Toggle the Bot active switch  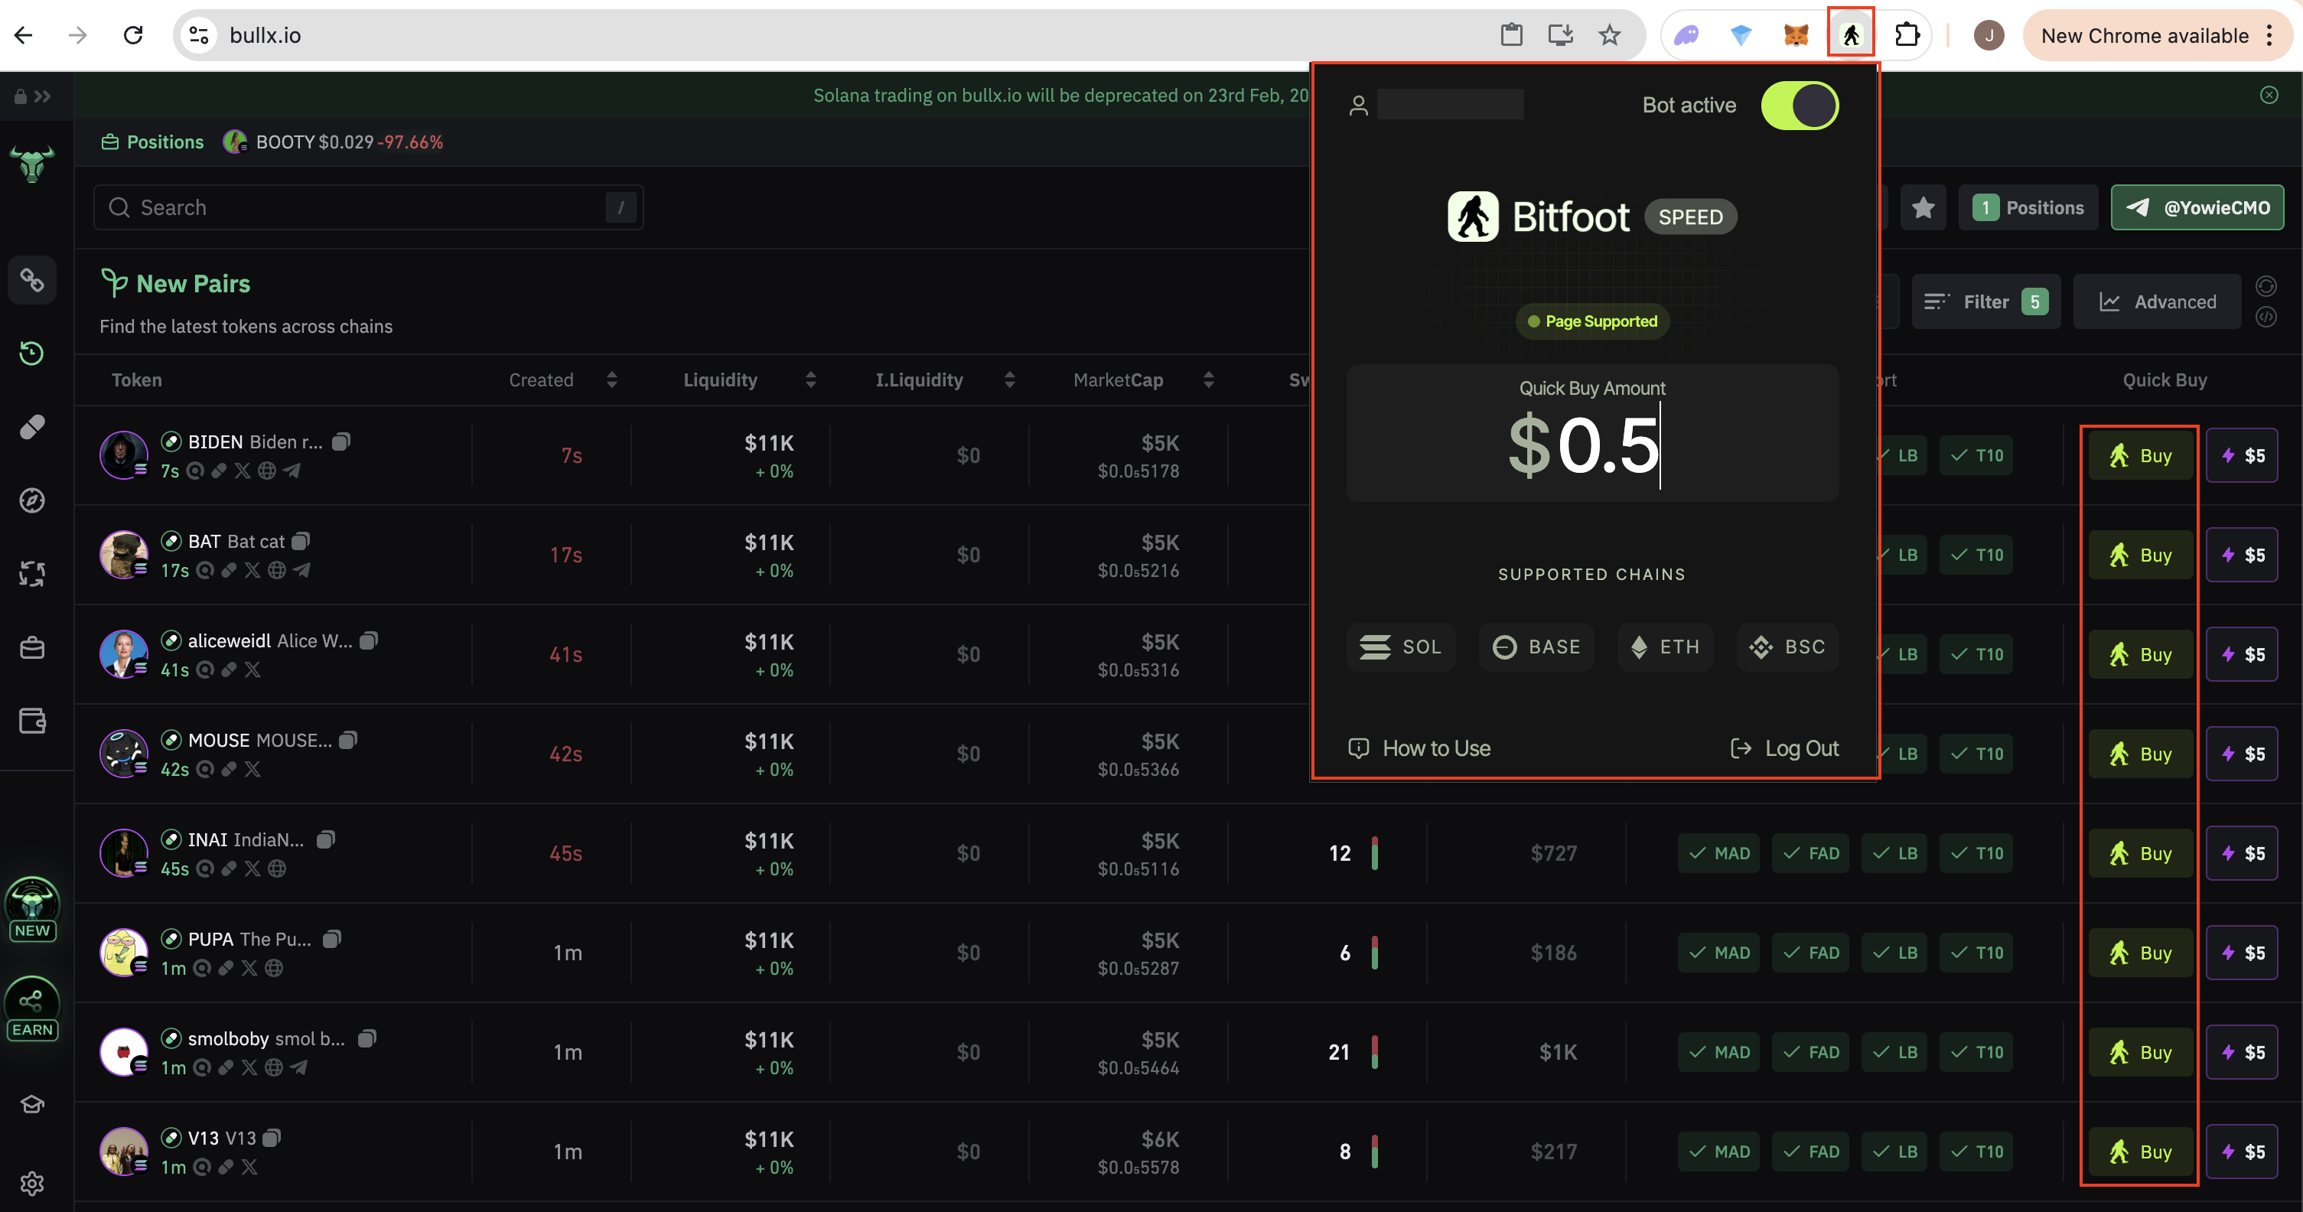click(1799, 106)
